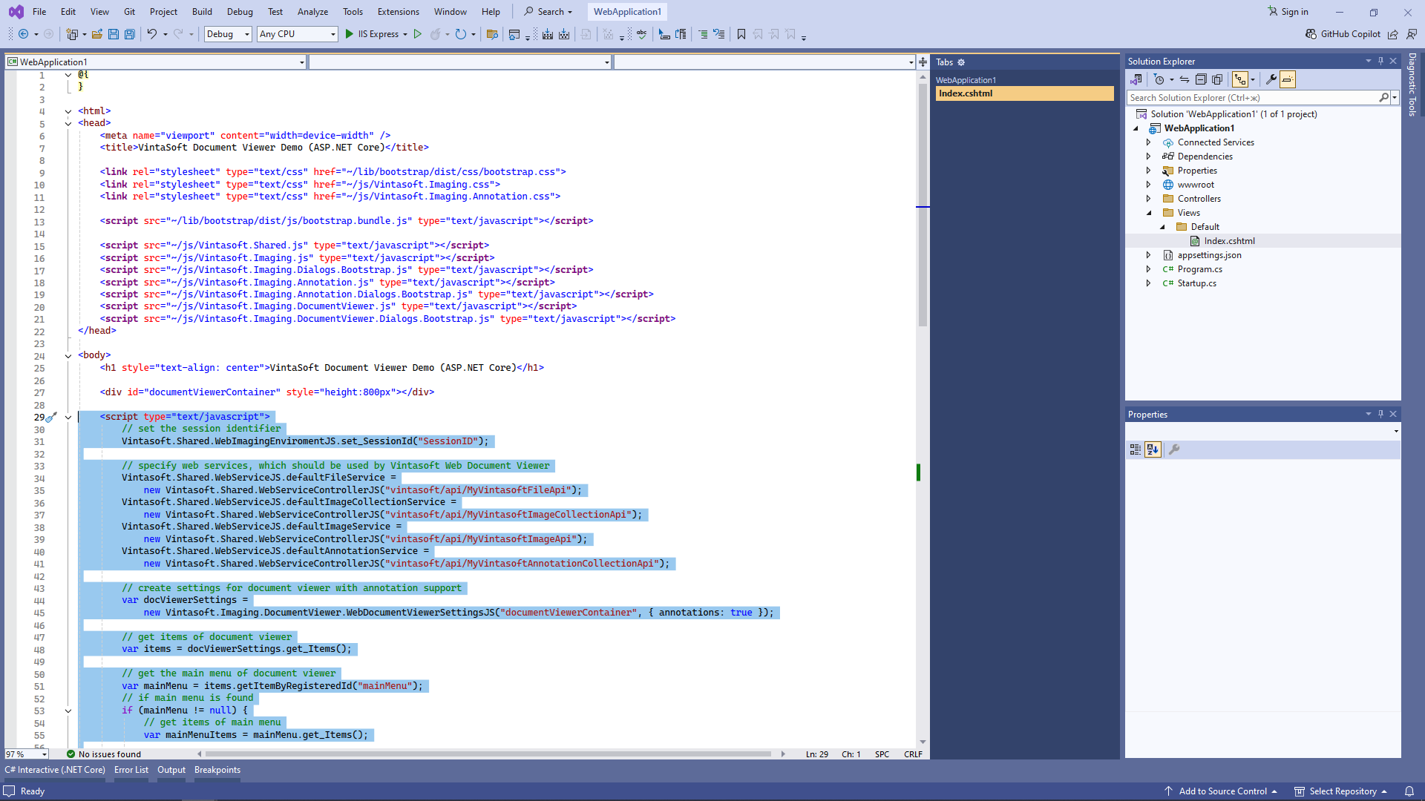
Task: Collapse the script block at line 29
Action: tap(68, 418)
